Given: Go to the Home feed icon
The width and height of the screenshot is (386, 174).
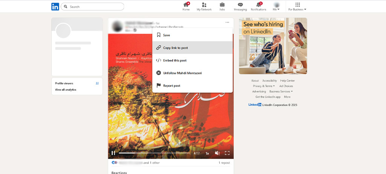Looking at the screenshot, I should [186, 5].
